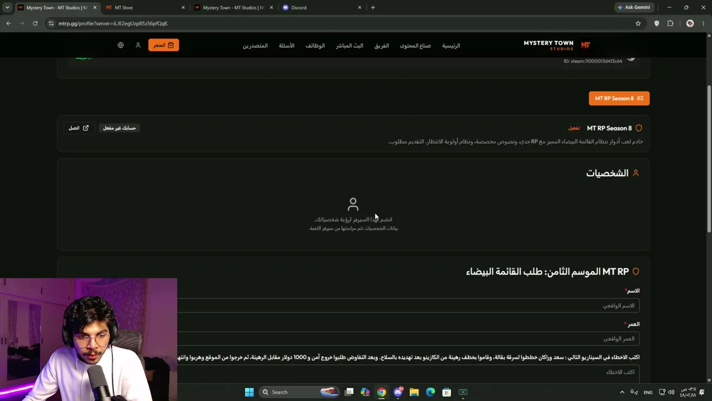Switch to the Discord browser tab
Screen dimensions: 712x401
pyautogui.click(x=322, y=8)
